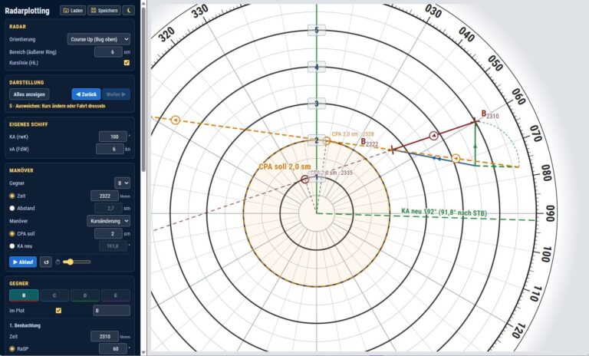Click range ring label 5

(x=317, y=30)
